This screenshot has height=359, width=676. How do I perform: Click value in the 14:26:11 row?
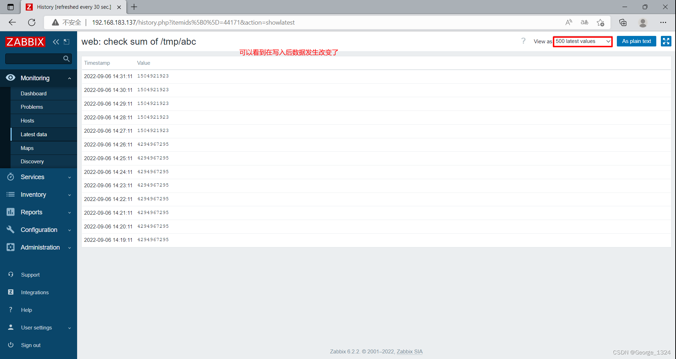(153, 144)
